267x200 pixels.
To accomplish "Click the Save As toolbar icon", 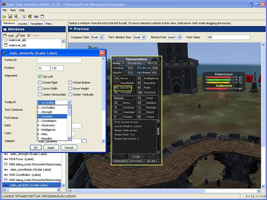I will click(16, 16).
